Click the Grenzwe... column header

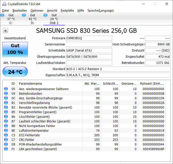[x=129, y=84]
